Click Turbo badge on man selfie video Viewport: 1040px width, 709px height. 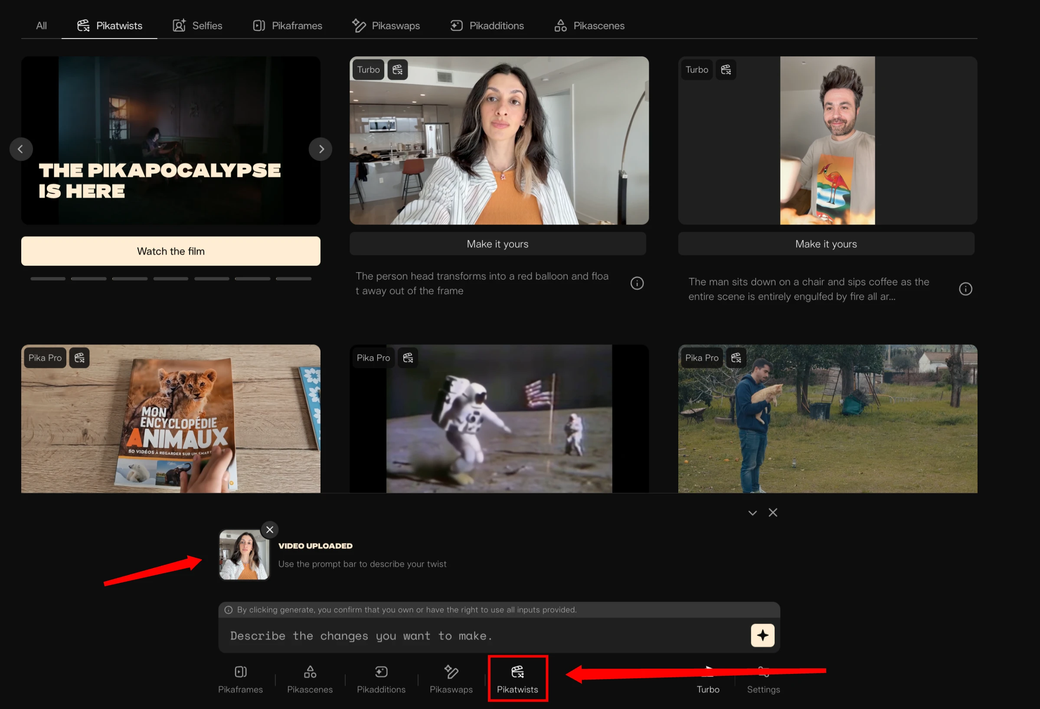697,70
